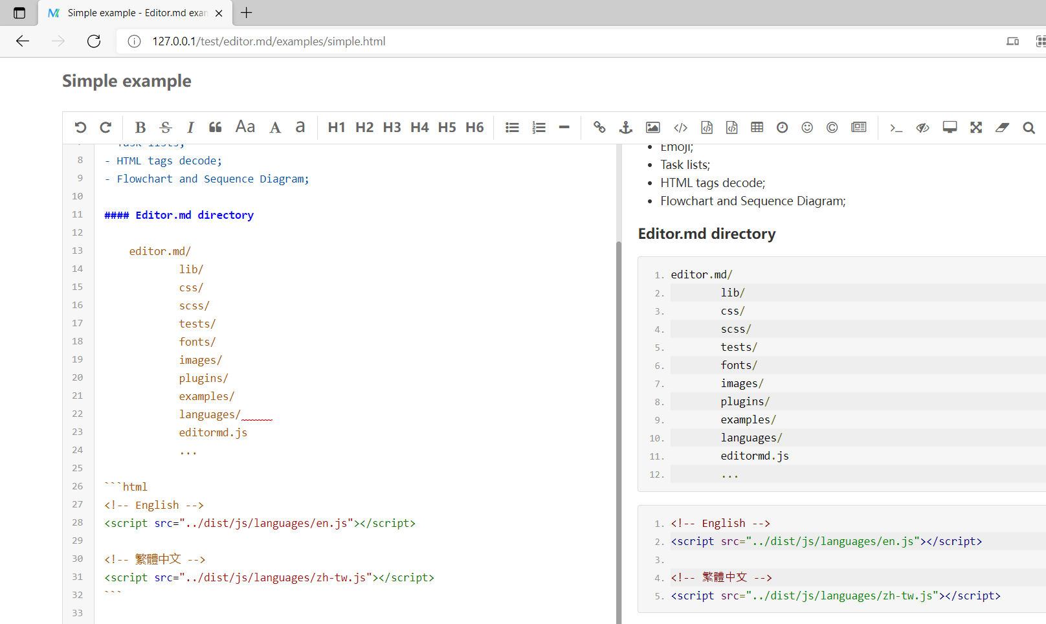Click the browser address bar
The height and width of the screenshot is (624, 1046).
point(557,41)
